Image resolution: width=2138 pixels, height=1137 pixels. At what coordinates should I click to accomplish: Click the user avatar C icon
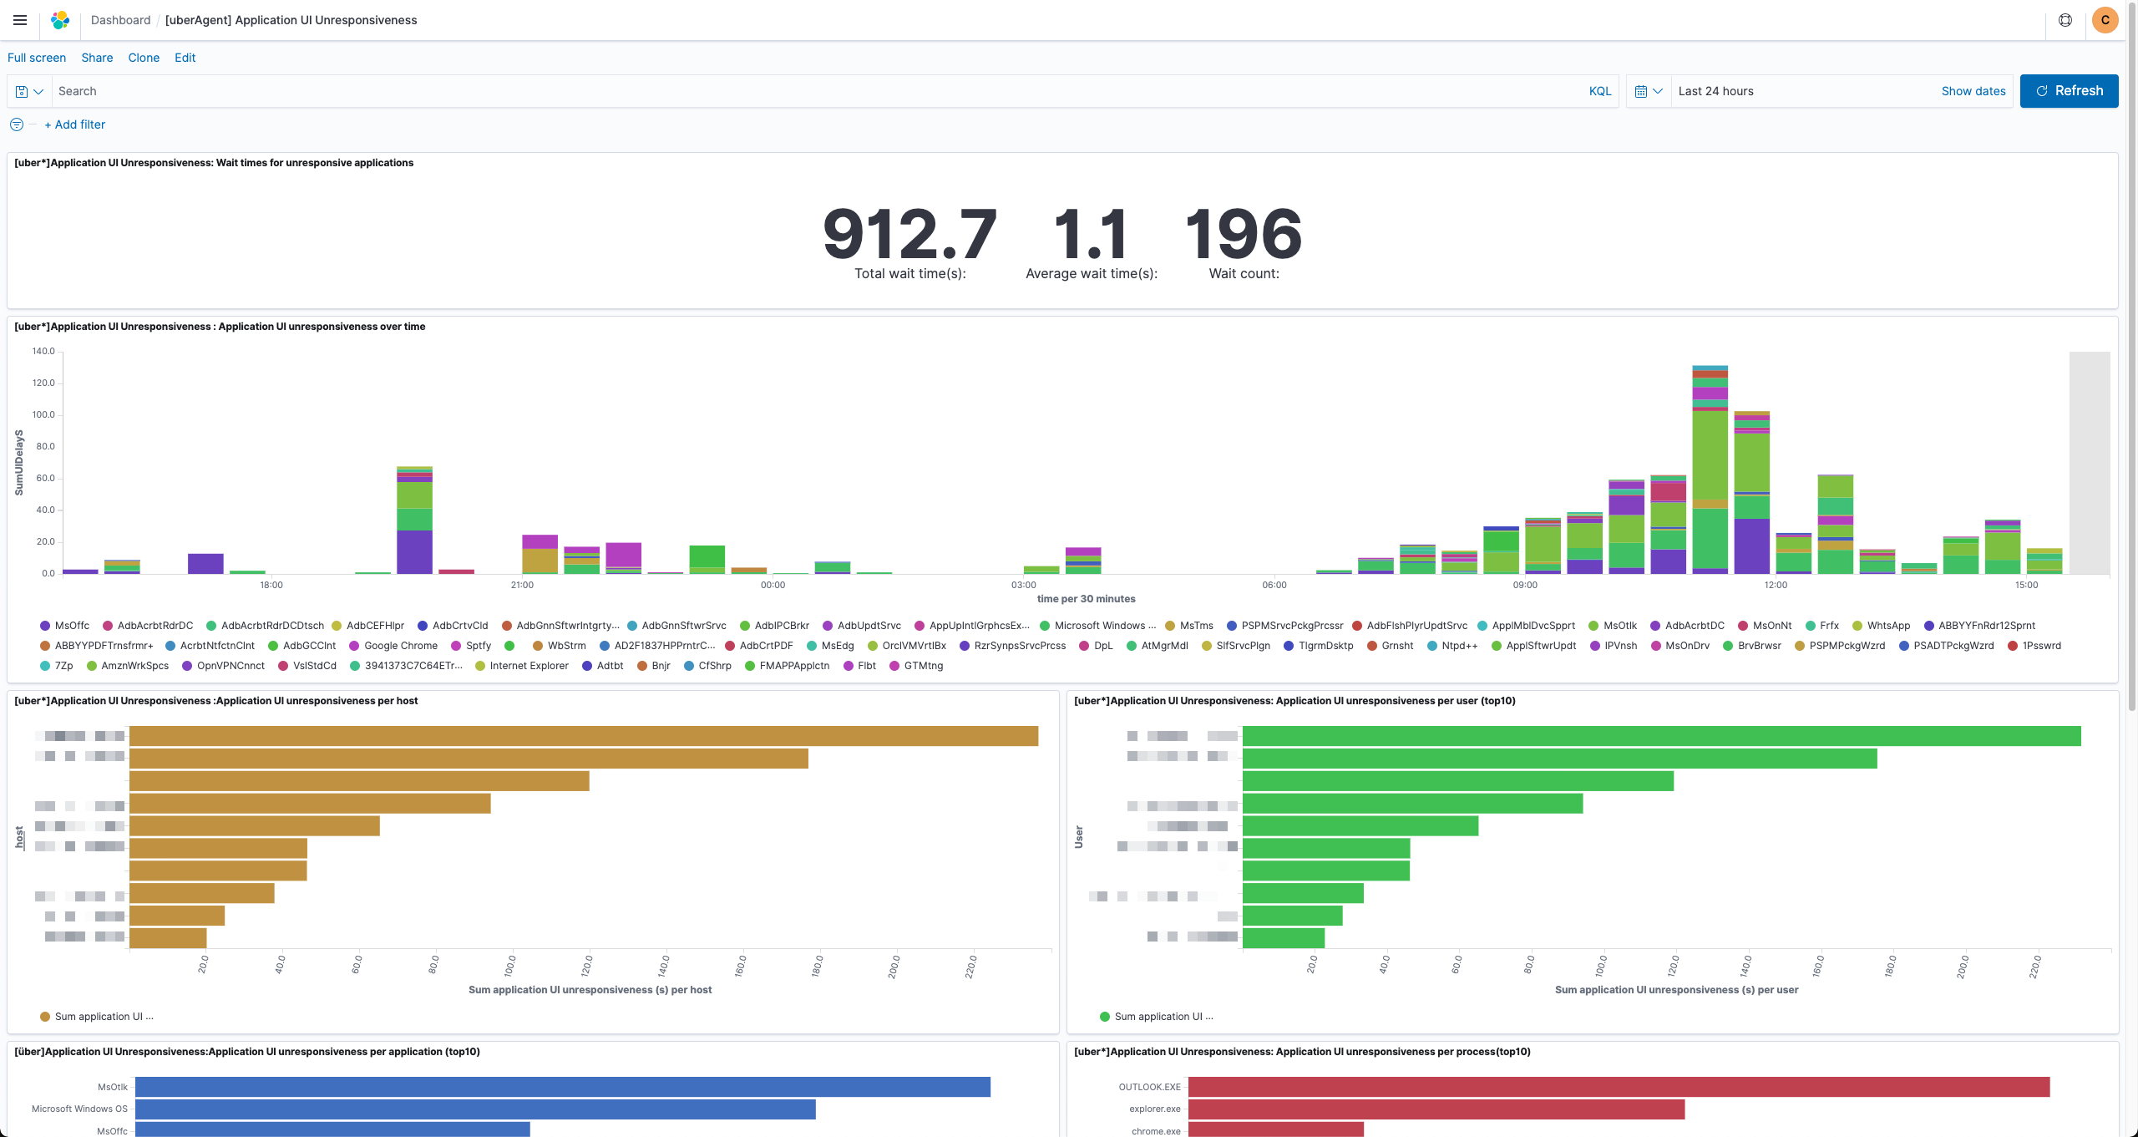coord(2105,20)
